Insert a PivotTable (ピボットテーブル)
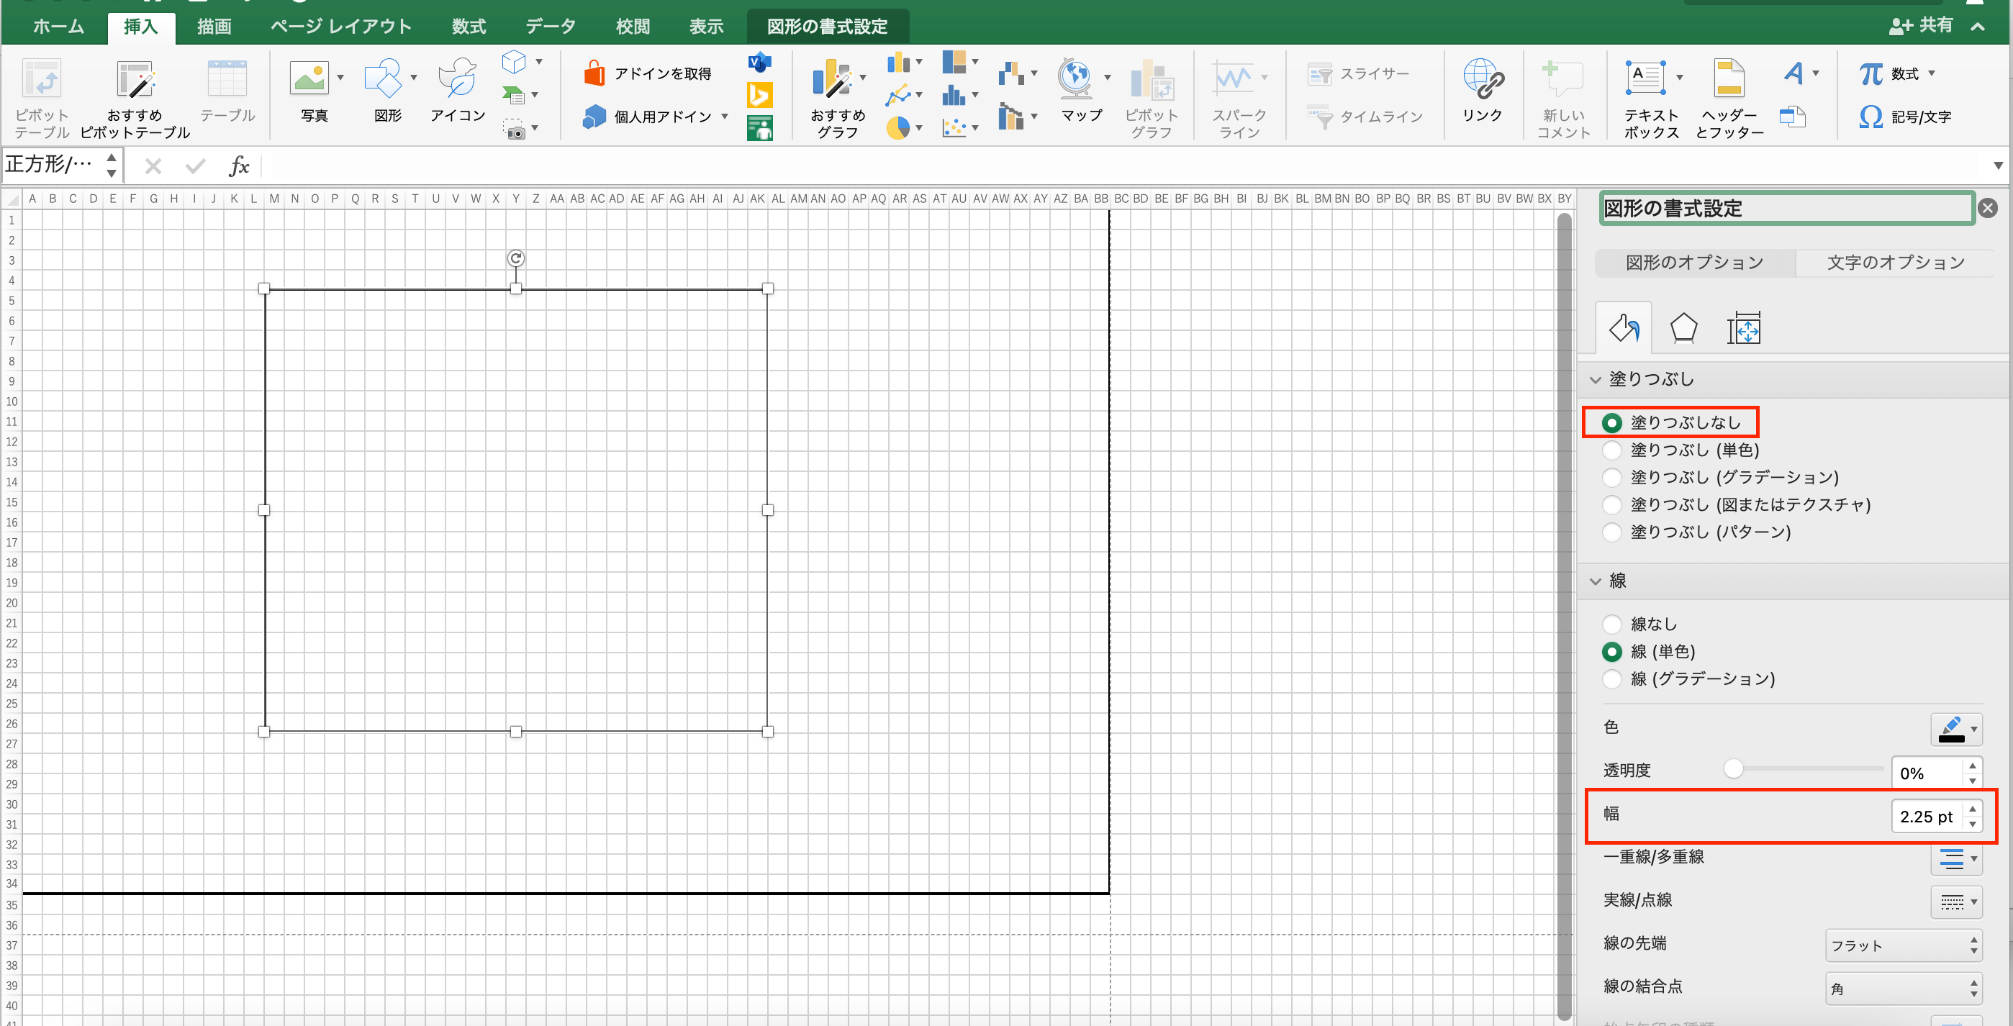Viewport: 2013px width, 1026px height. tap(42, 99)
